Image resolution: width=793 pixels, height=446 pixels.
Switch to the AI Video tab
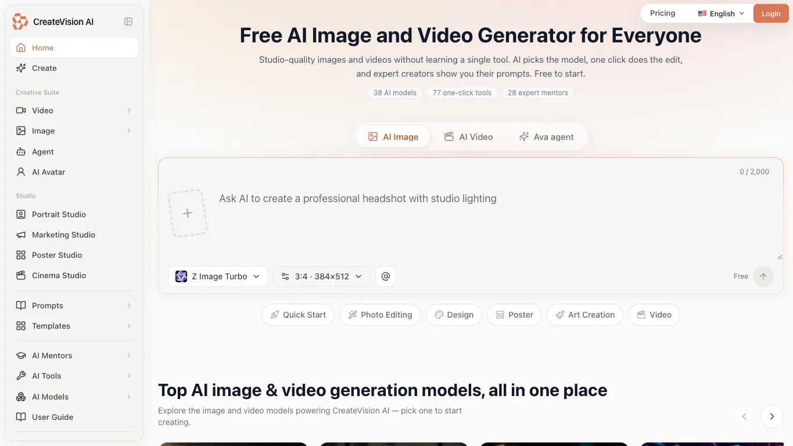(x=468, y=137)
